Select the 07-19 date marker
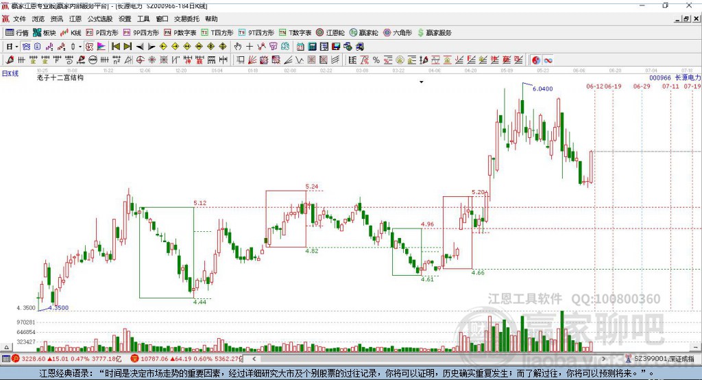702x380 pixels. (x=692, y=86)
